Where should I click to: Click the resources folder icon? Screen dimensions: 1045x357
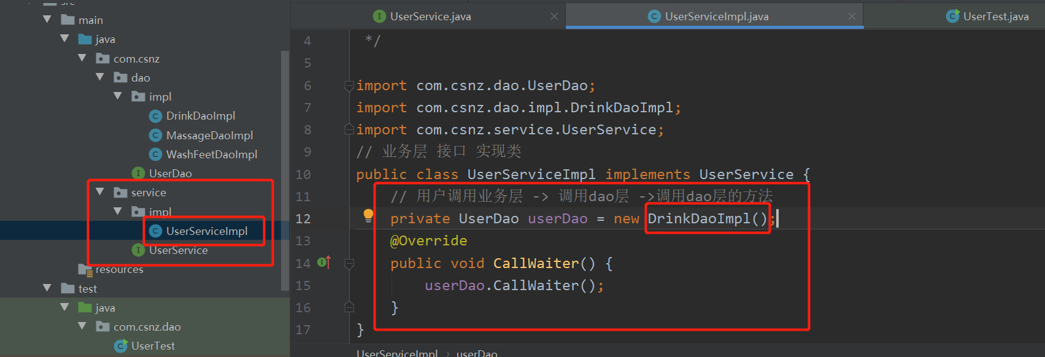85,269
